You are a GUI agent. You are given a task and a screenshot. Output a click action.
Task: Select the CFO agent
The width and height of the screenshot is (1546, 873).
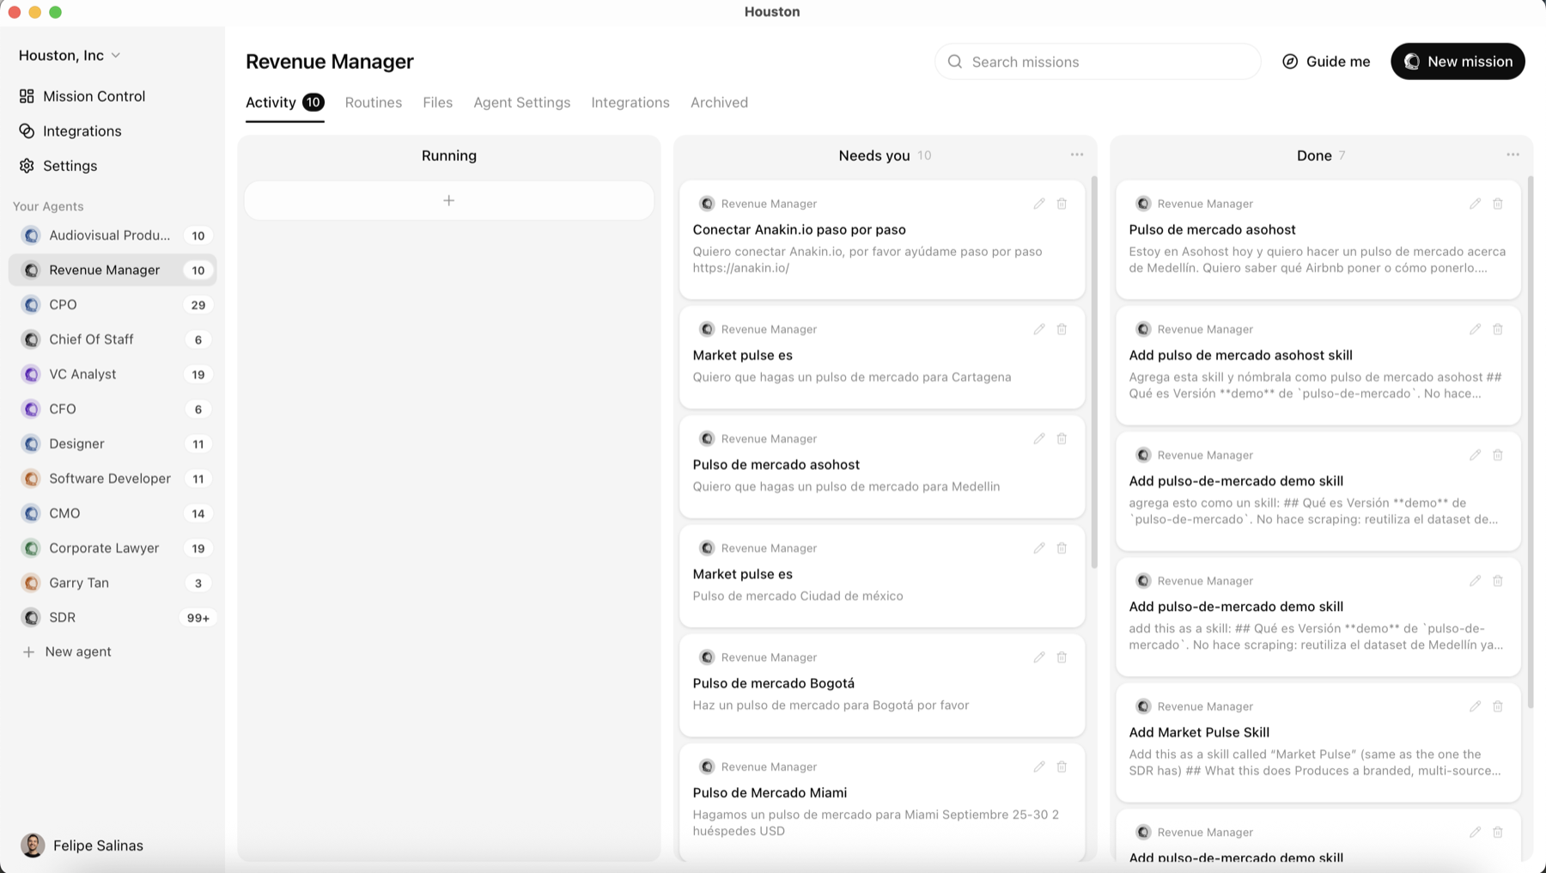(113, 409)
